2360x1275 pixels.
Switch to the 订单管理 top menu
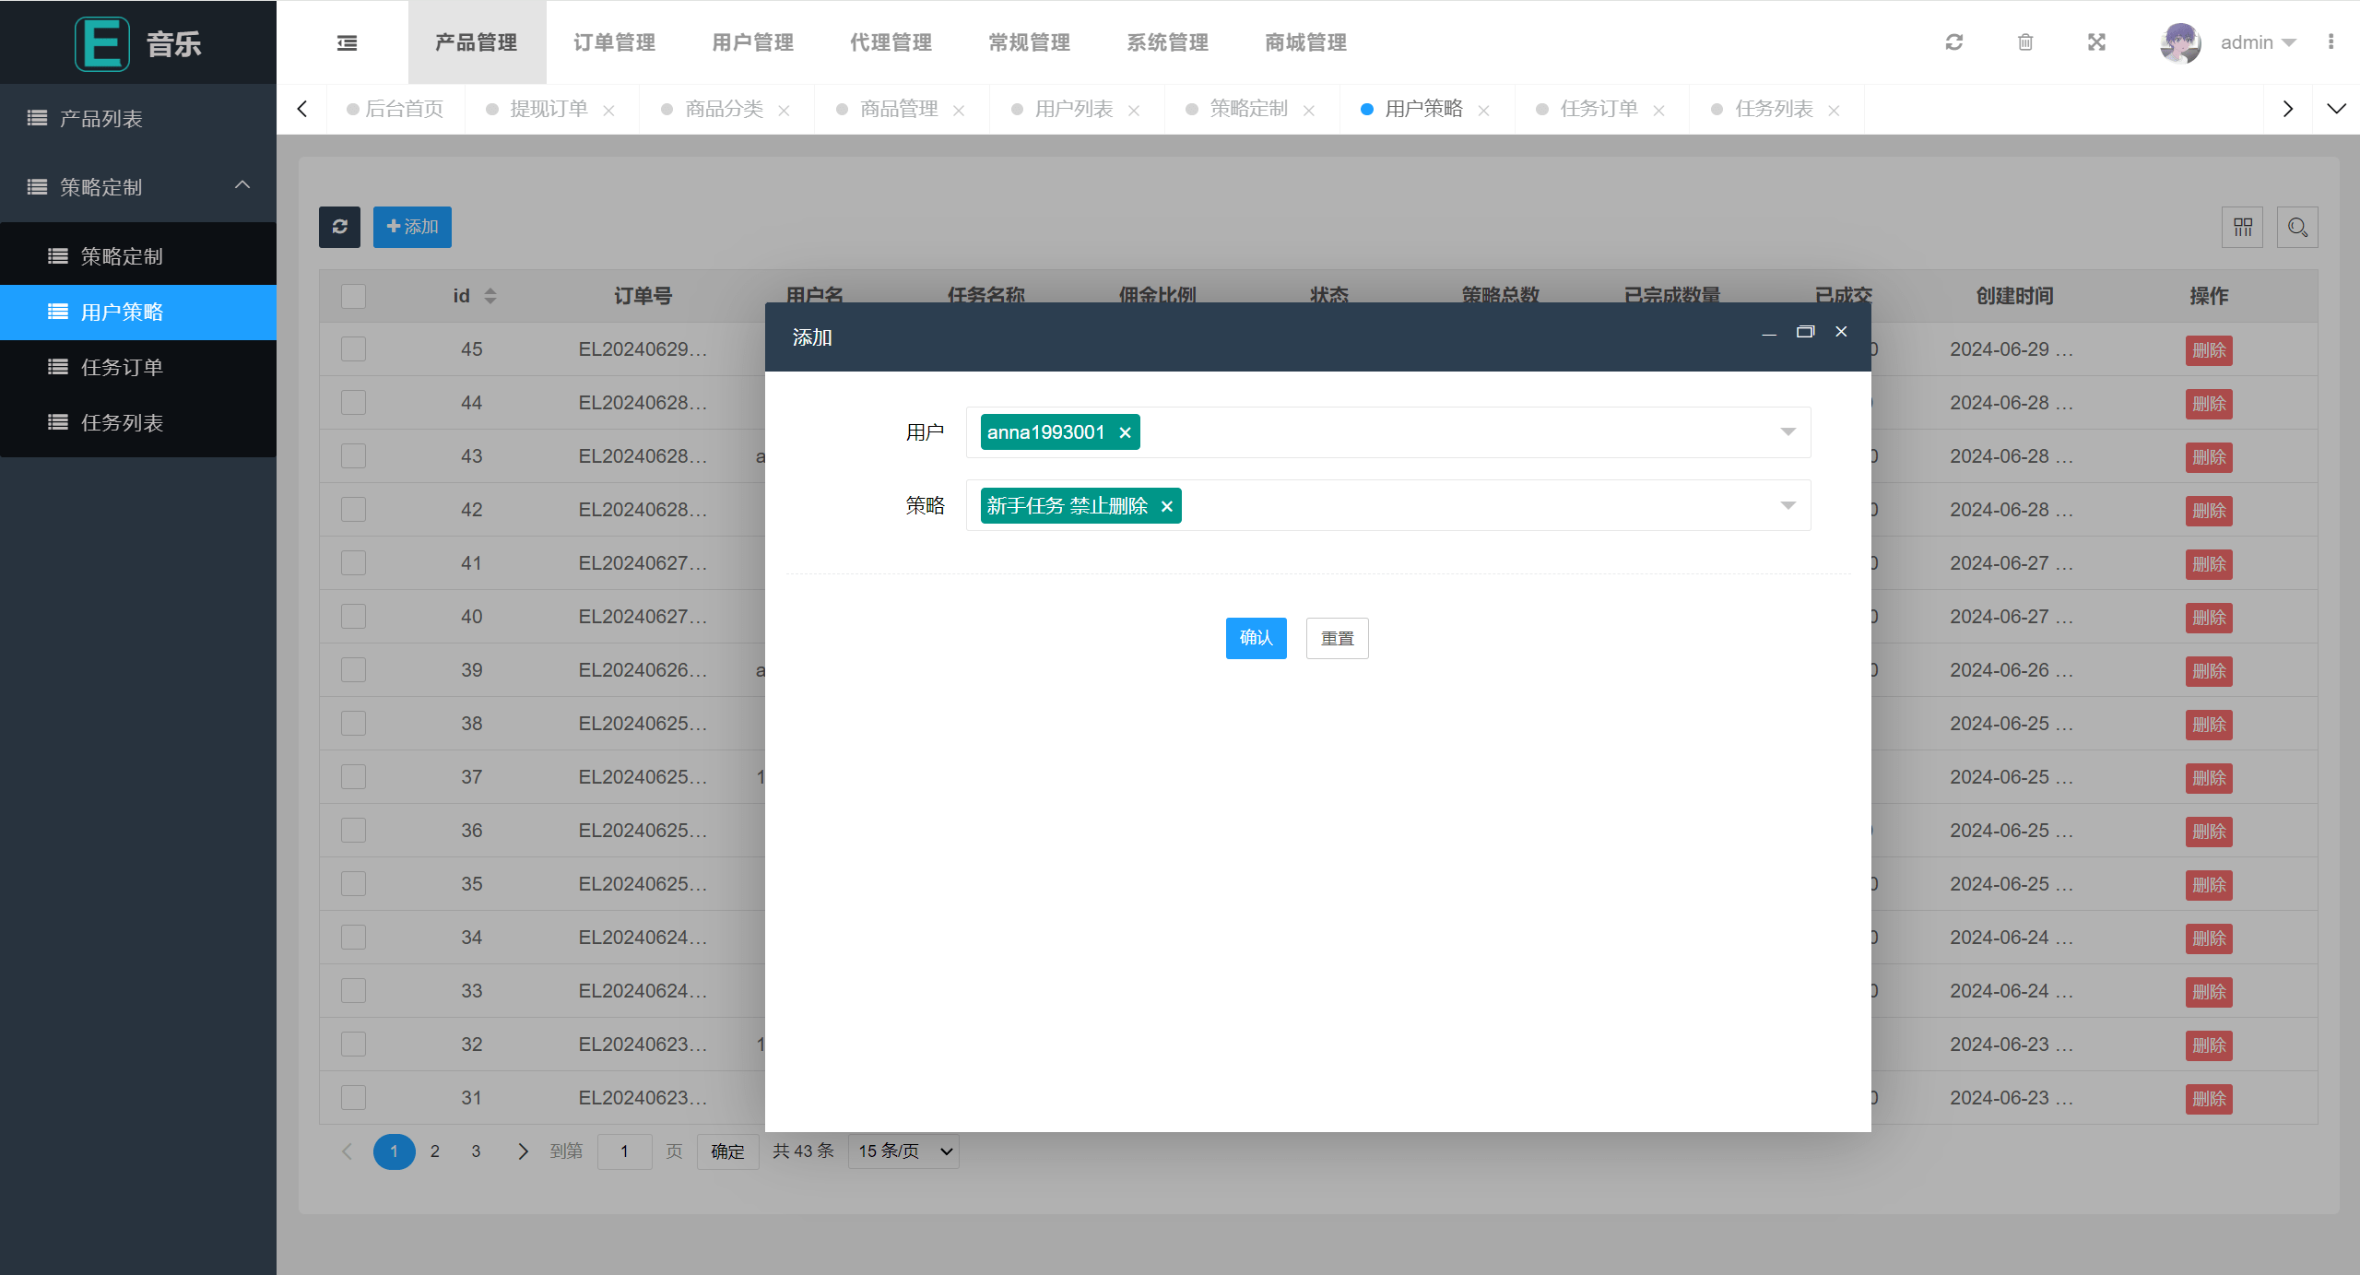[614, 42]
